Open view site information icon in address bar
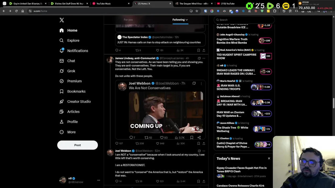Screen dimensions: 335x188 pos(30,11)
